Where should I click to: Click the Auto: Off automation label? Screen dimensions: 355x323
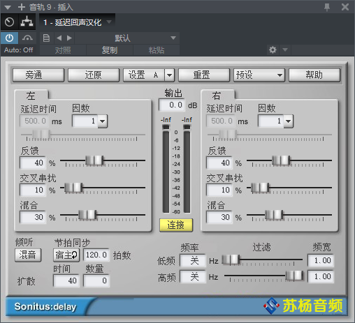18,50
